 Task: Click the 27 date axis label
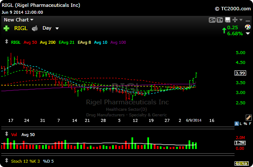click(x=167, y=120)
